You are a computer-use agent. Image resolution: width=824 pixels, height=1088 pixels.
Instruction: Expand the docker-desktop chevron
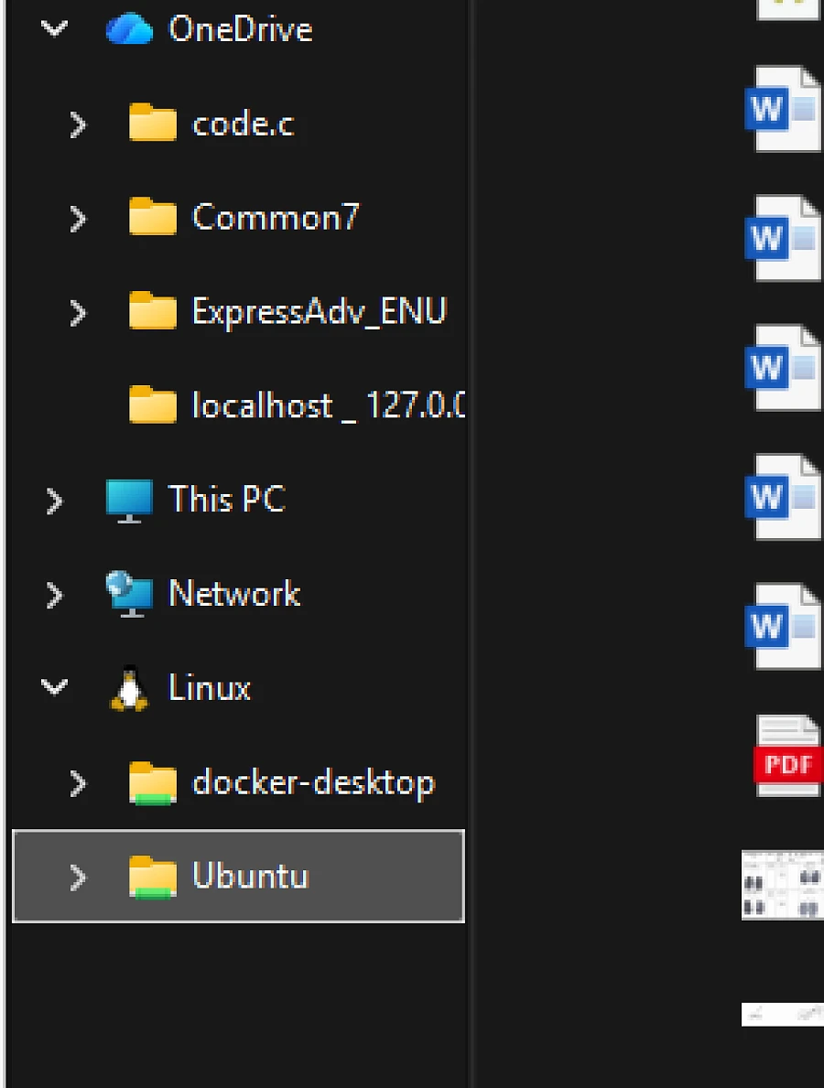click(78, 783)
